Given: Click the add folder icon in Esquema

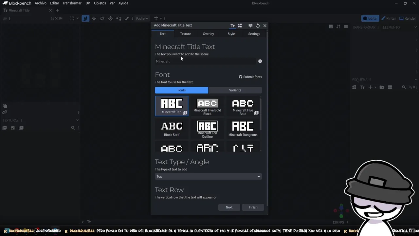Looking at the screenshot, I should (x=382, y=87).
